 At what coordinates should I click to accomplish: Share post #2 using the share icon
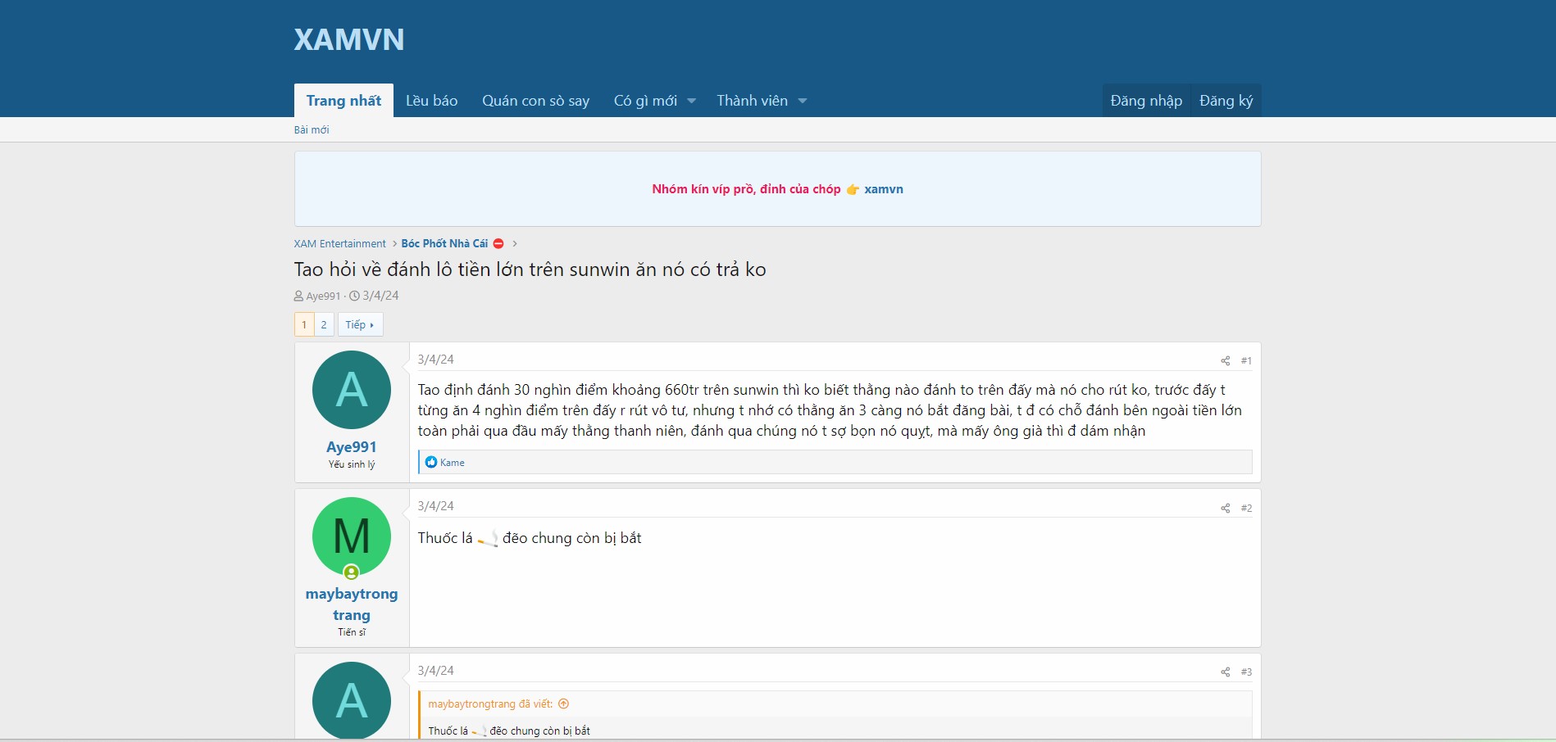click(x=1225, y=508)
